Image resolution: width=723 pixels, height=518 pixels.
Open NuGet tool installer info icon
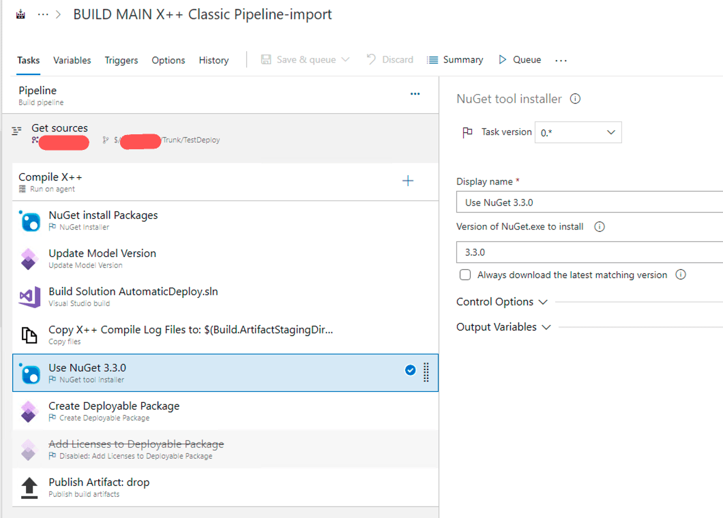tap(575, 99)
